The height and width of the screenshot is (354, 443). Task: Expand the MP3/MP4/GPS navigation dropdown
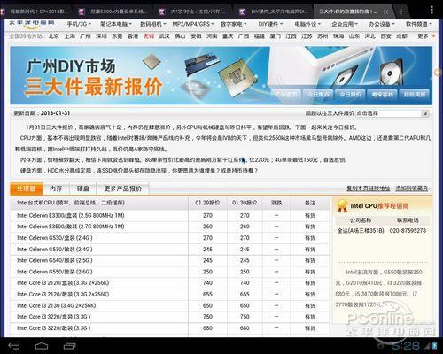[193, 24]
